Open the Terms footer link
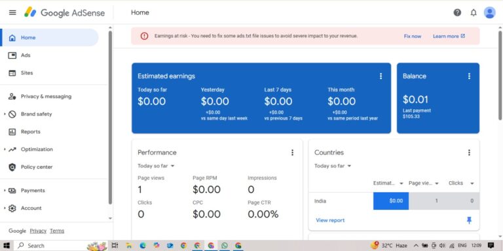Image resolution: width=503 pixels, height=251 pixels. [x=57, y=231]
